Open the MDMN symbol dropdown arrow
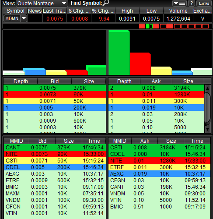 tap(24, 18)
